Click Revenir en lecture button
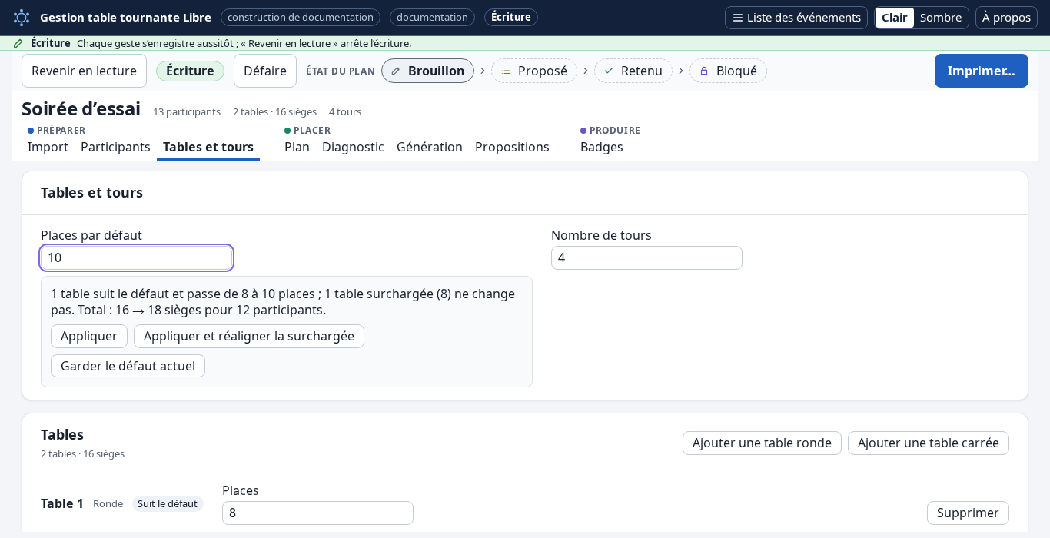Screen dimensions: 1050x538 click(x=84, y=71)
